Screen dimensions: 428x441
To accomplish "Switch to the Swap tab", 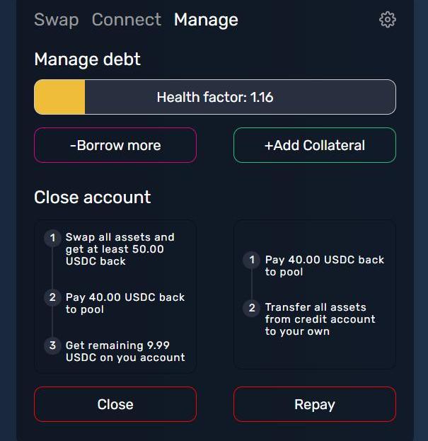I will pos(56,20).
